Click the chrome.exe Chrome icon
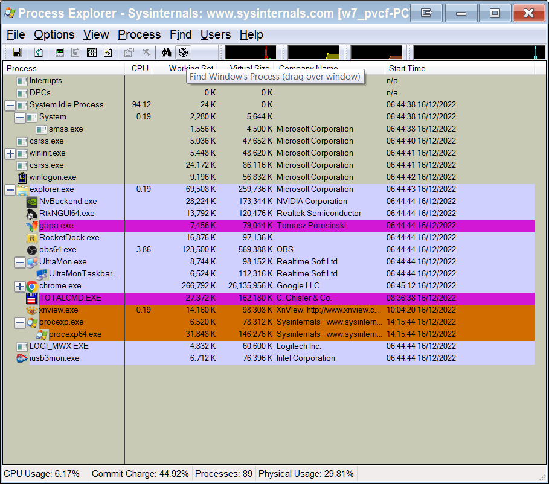549x484 pixels. pyautogui.click(x=32, y=286)
